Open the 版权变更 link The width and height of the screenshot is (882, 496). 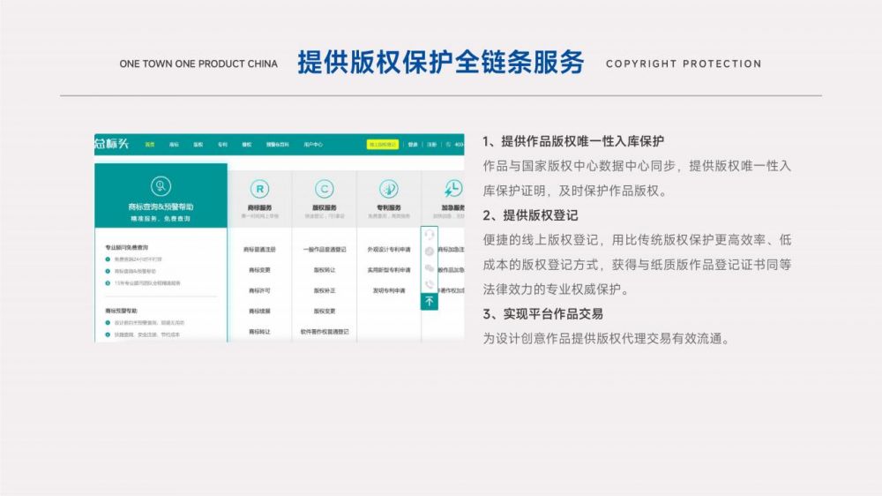(x=325, y=312)
